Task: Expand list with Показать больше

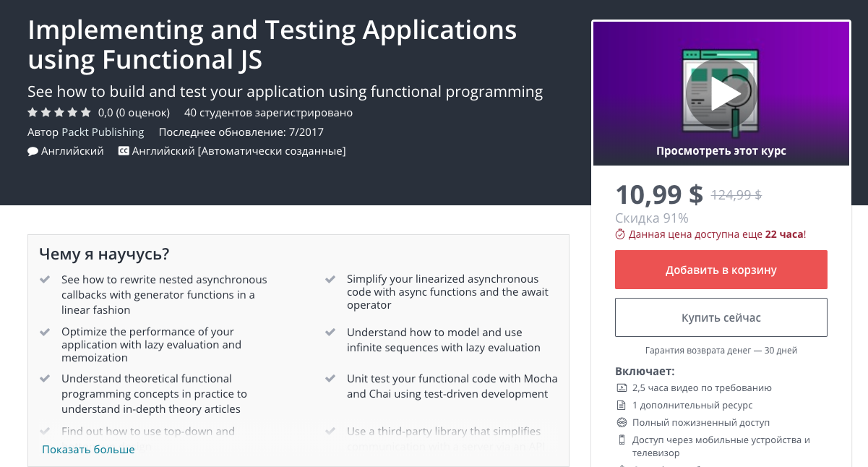Action: tap(88, 450)
